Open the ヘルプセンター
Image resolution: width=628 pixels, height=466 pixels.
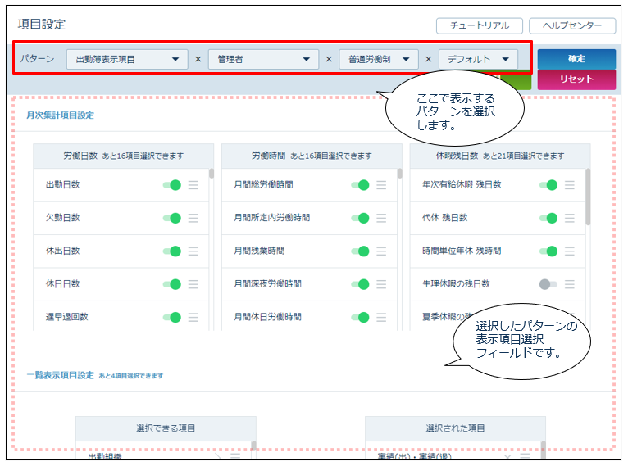572,26
